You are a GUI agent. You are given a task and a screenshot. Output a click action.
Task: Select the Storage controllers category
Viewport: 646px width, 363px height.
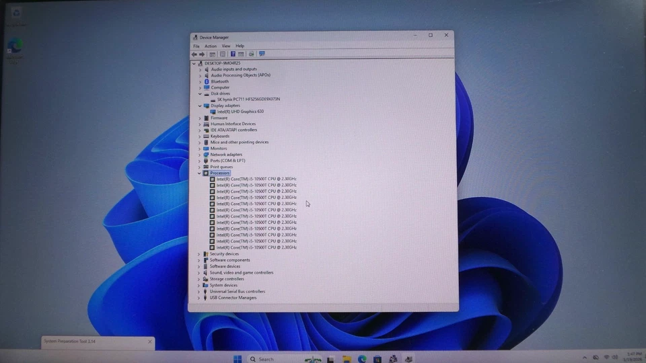tap(227, 279)
